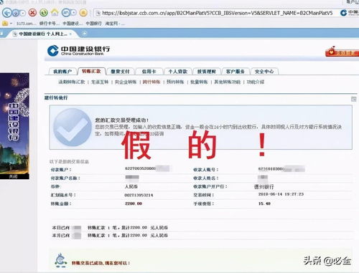Click the CCB logo icon right of the address bar
359x273 pixels.
[343, 13]
